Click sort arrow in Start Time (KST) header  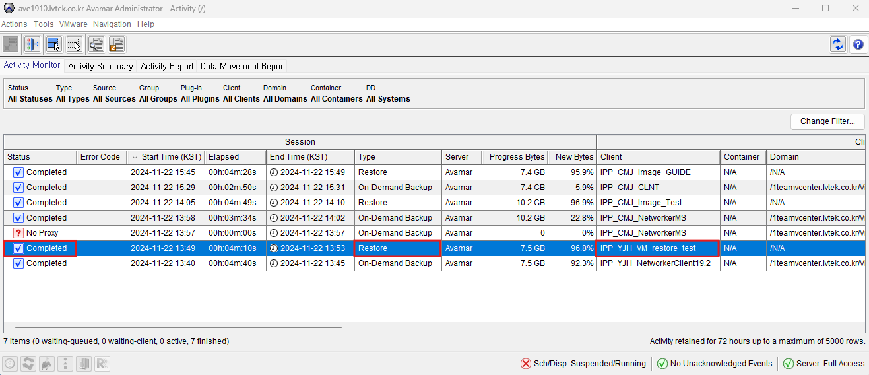pyautogui.click(x=135, y=157)
